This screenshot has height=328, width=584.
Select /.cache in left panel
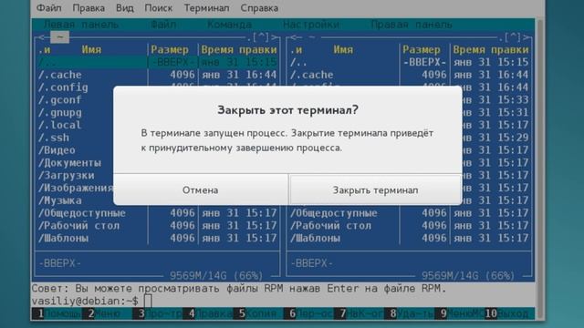click(60, 75)
